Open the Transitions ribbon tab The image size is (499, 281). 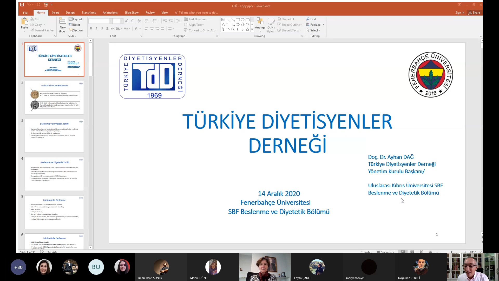tap(89, 12)
